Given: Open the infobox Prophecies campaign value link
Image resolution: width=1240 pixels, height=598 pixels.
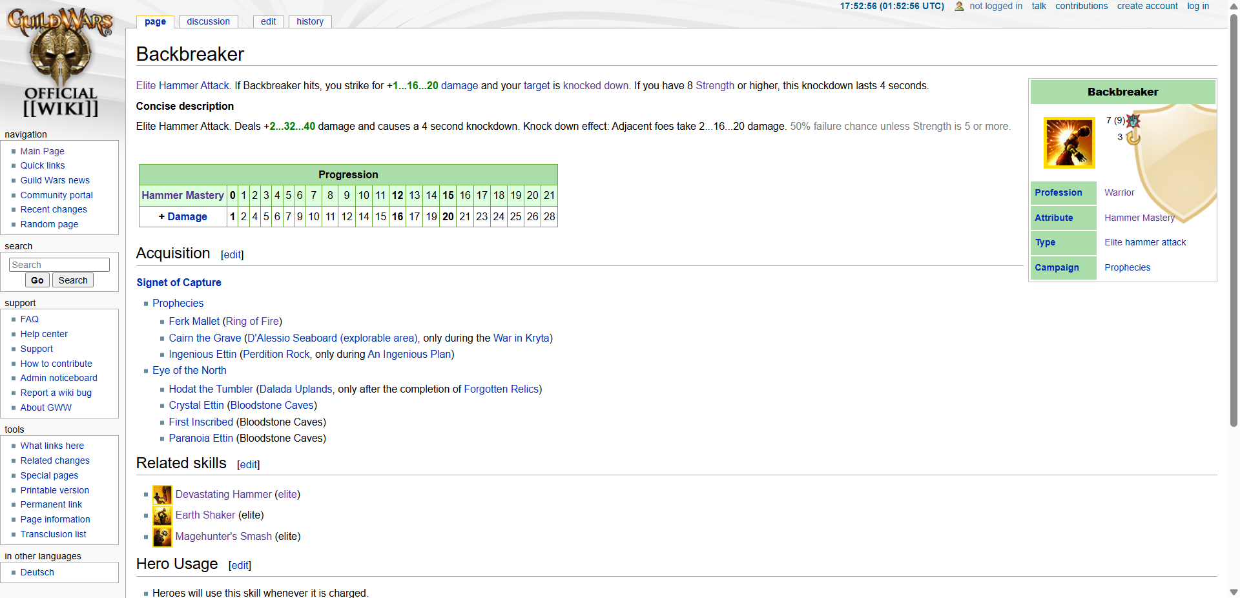Looking at the screenshot, I should pyautogui.click(x=1127, y=267).
